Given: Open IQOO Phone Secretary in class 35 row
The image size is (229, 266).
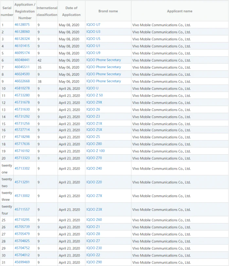Looking at the screenshot, I should coord(104,67).
